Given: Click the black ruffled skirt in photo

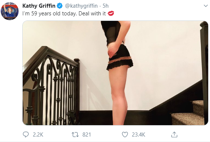Looking at the screenshot, I should pyautogui.click(x=120, y=57).
